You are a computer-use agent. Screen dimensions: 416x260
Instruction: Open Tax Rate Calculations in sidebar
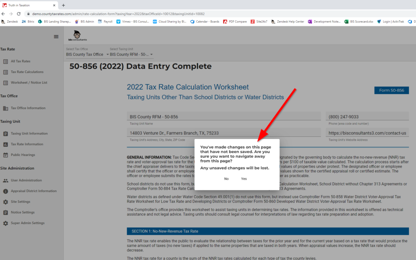(x=27, y=72)
